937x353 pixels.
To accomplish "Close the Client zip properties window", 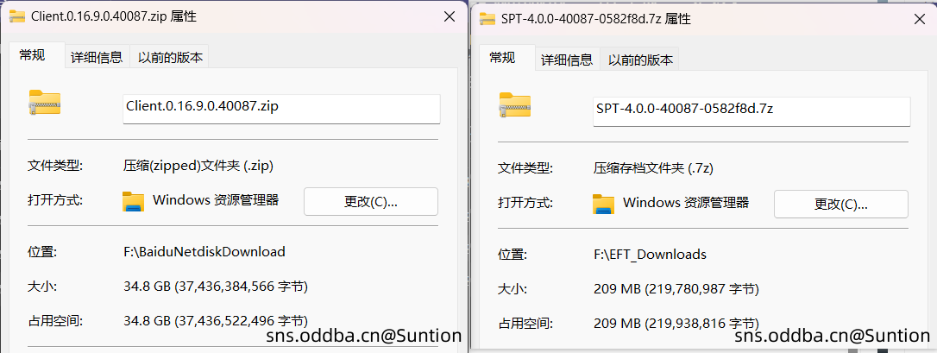I will click(x=449, y=16).
